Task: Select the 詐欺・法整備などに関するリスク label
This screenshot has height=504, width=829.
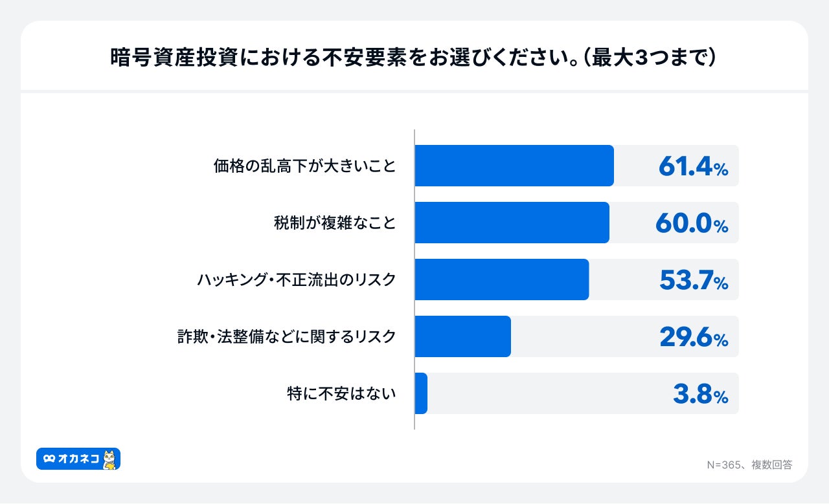Action: tap(287, 337)
